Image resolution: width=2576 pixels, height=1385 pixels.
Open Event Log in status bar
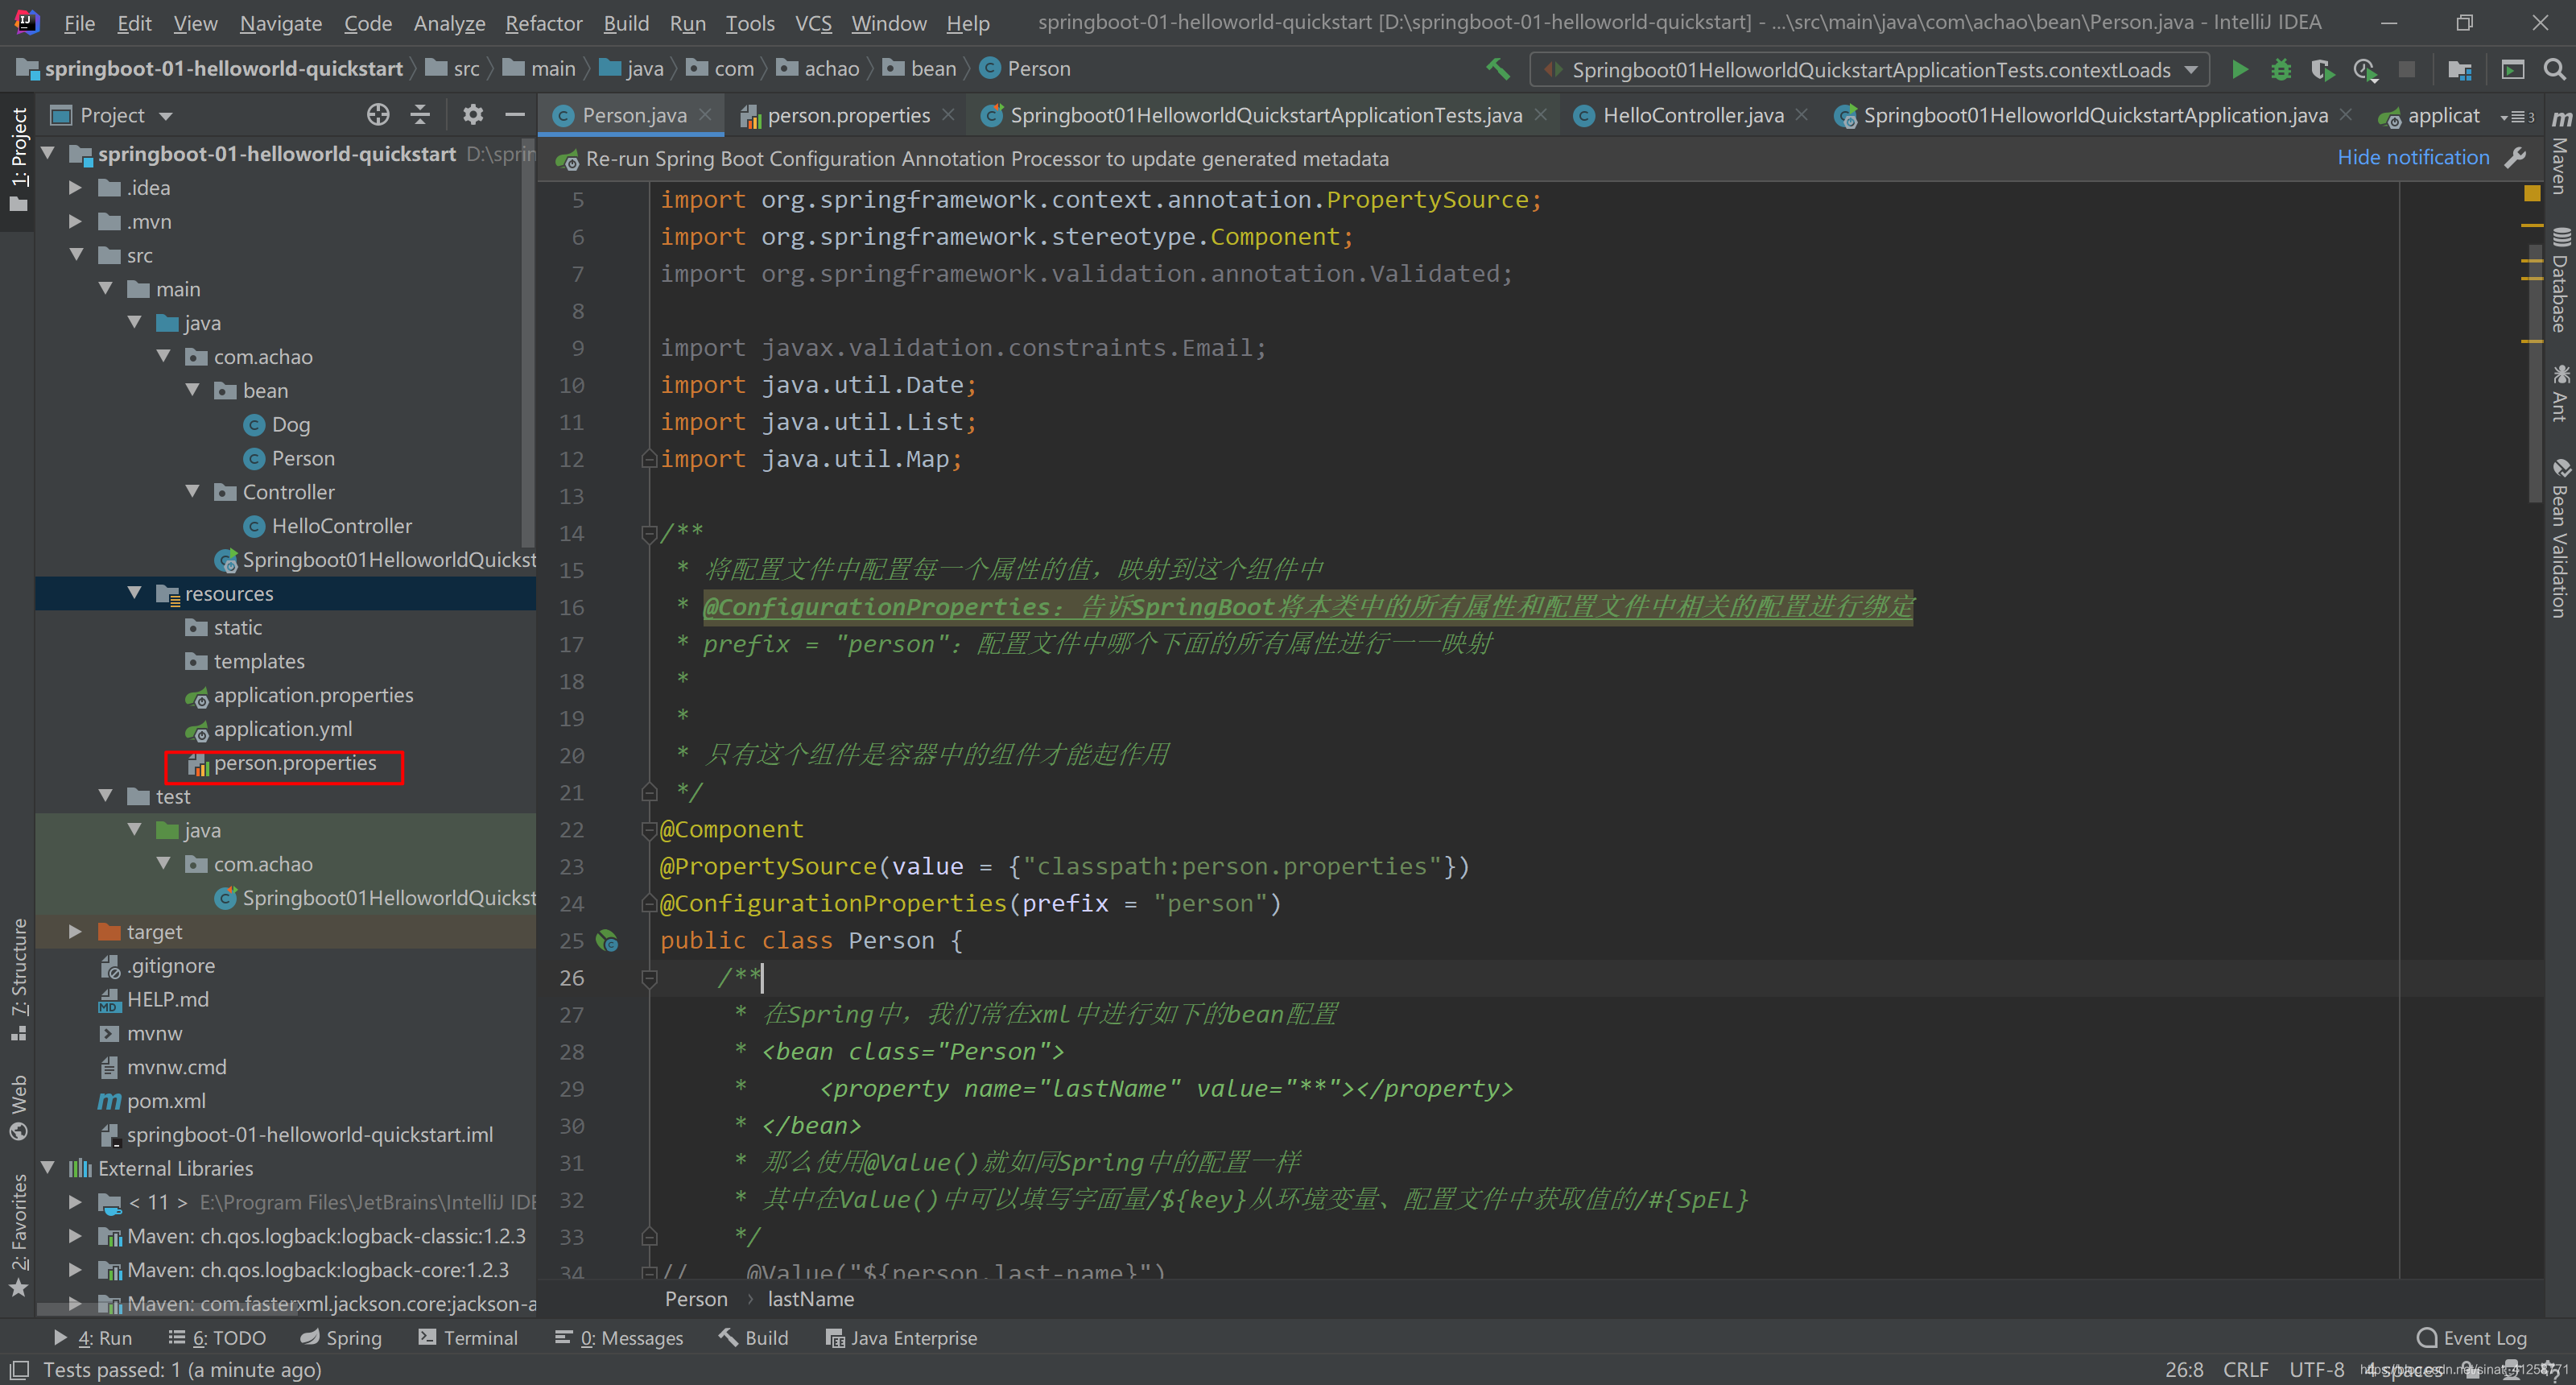(2471, 1338)
